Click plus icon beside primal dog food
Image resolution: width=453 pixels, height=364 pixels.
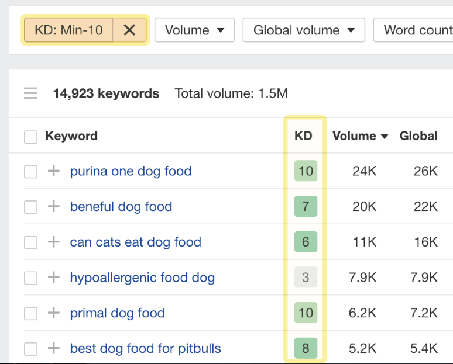pyautogui.click(x=54, y=313)
